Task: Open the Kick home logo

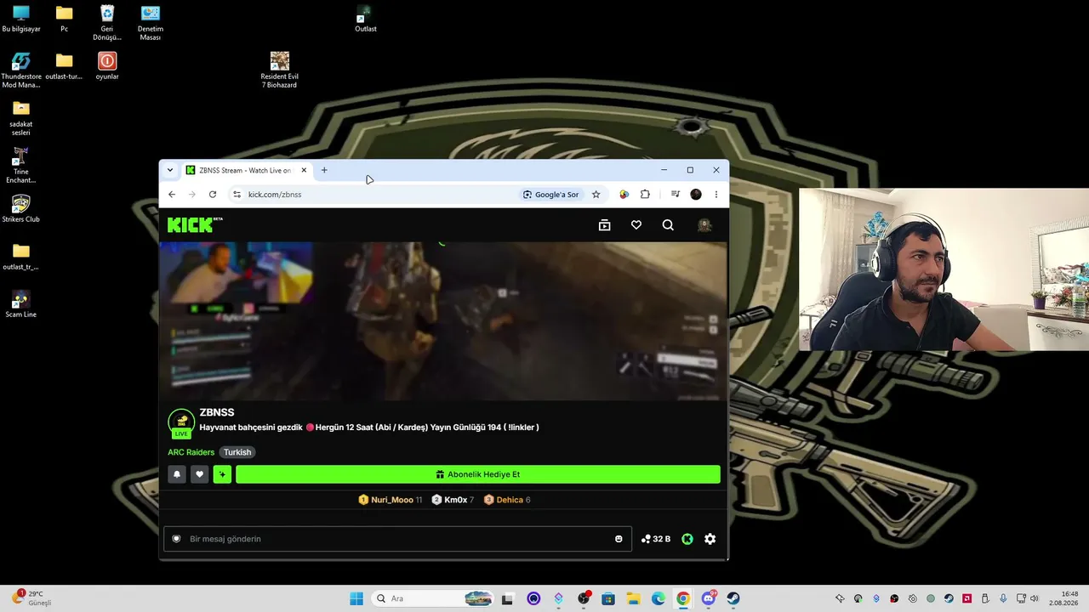Action: 195,225
